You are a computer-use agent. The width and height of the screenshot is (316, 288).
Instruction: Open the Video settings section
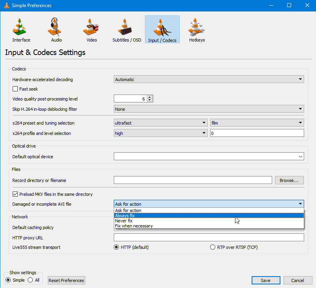tap(91, 29)
